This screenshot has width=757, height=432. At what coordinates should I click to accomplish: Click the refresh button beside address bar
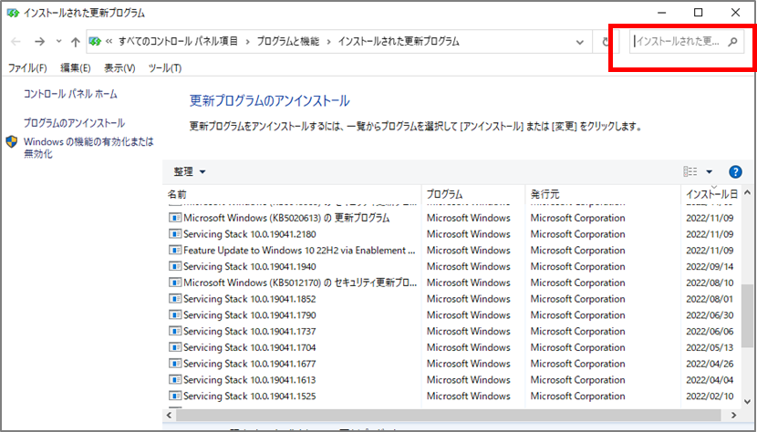coord(606,42)
